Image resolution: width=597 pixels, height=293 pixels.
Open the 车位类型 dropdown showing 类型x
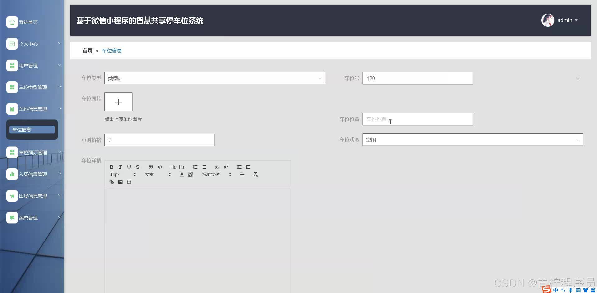point(215,78)
